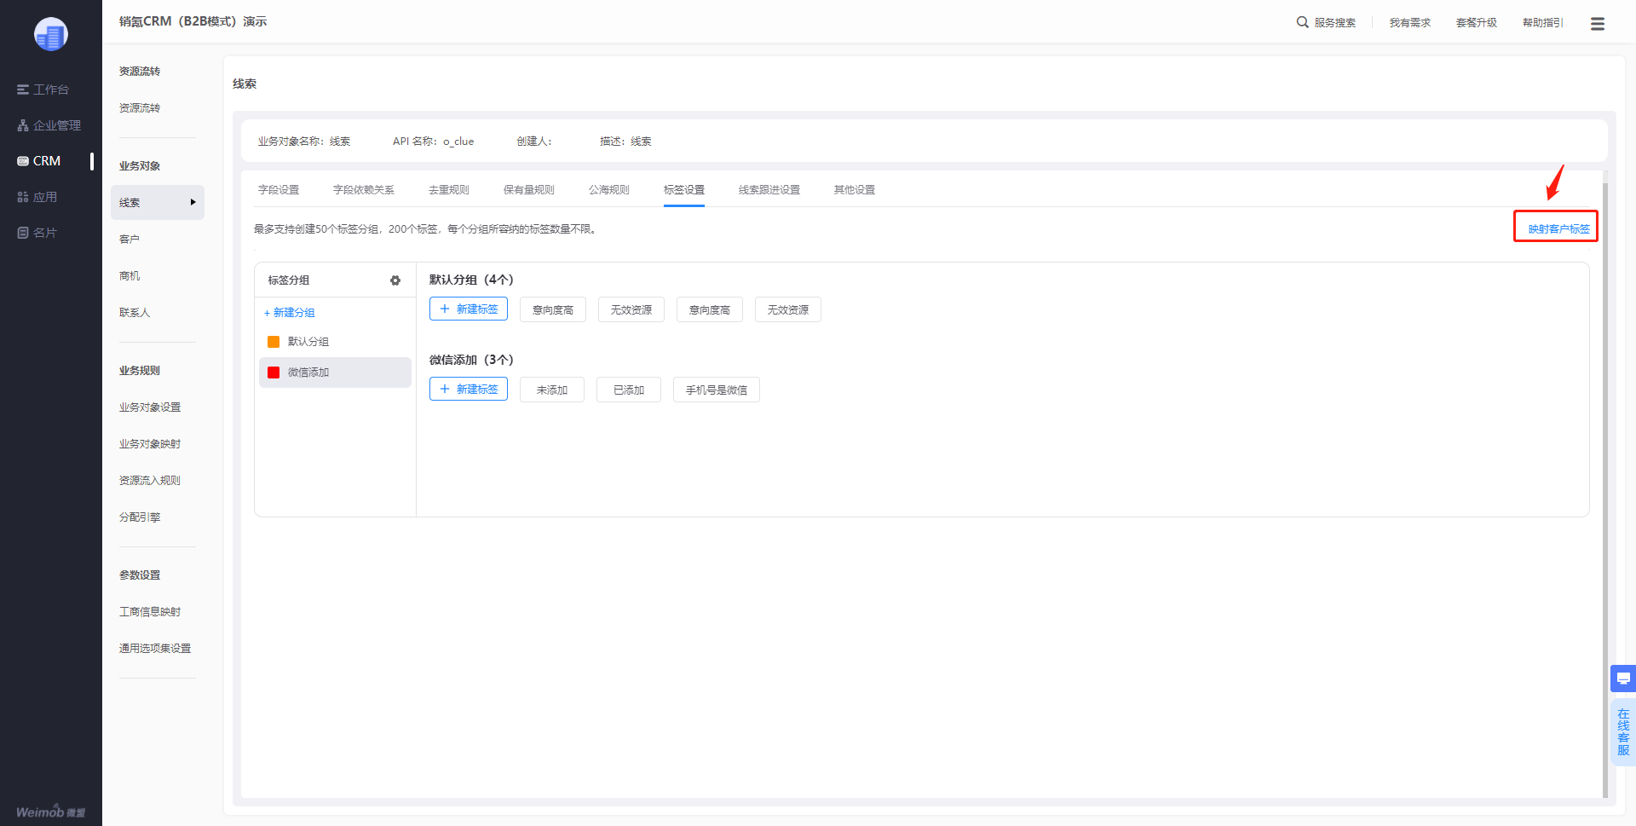
Task: Click the API 名称 o_clue value
Action: click(x=458, y=142)
